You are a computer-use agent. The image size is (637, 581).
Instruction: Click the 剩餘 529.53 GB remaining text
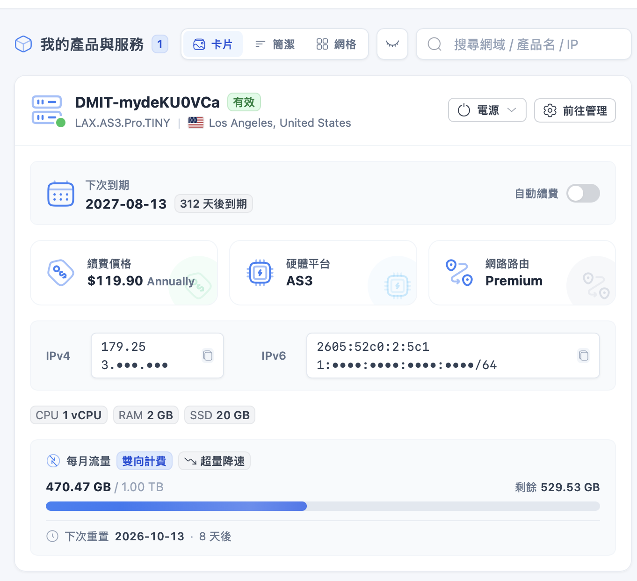[557, 487]
